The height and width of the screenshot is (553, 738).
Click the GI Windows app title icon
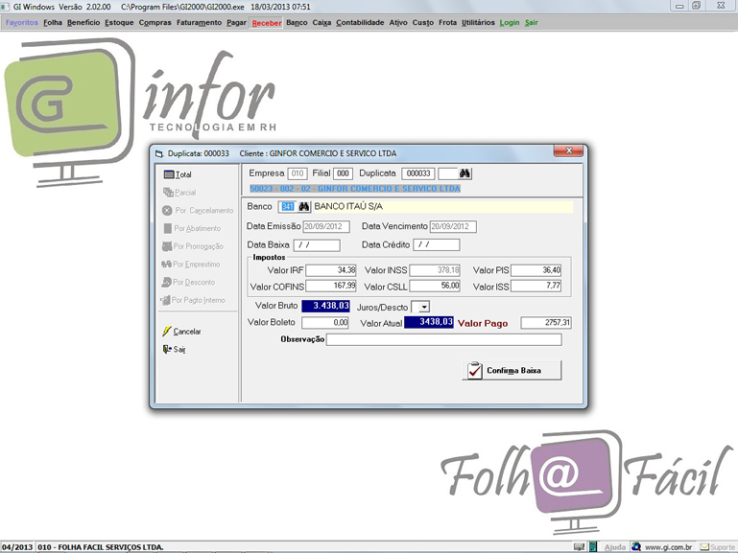[x=5, y=7]
